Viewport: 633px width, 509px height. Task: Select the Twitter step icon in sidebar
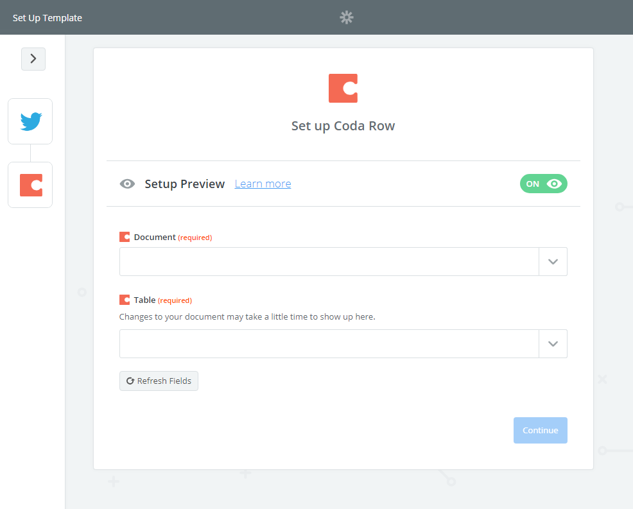click(30, 121)
